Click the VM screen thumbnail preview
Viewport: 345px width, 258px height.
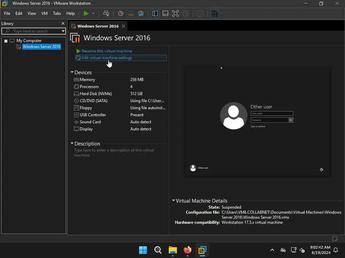[x=257, y=122]
